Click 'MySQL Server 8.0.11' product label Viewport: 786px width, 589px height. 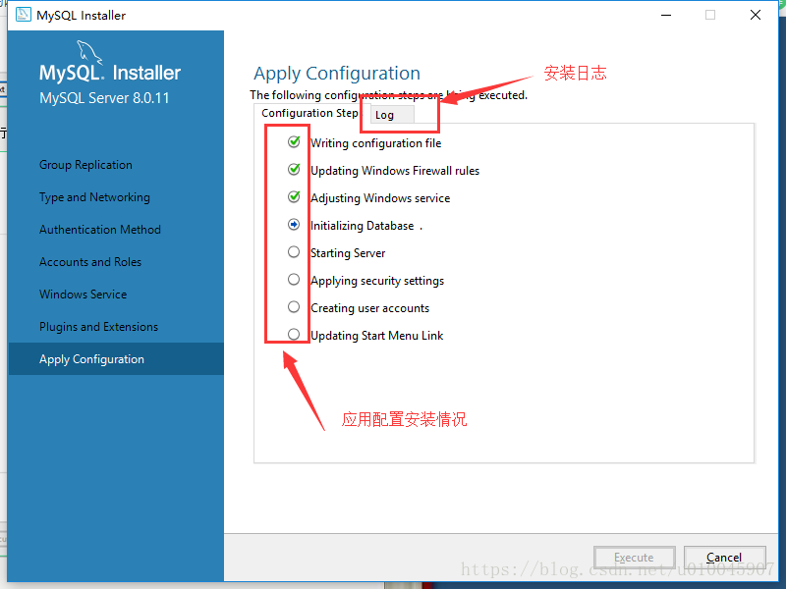104,97
